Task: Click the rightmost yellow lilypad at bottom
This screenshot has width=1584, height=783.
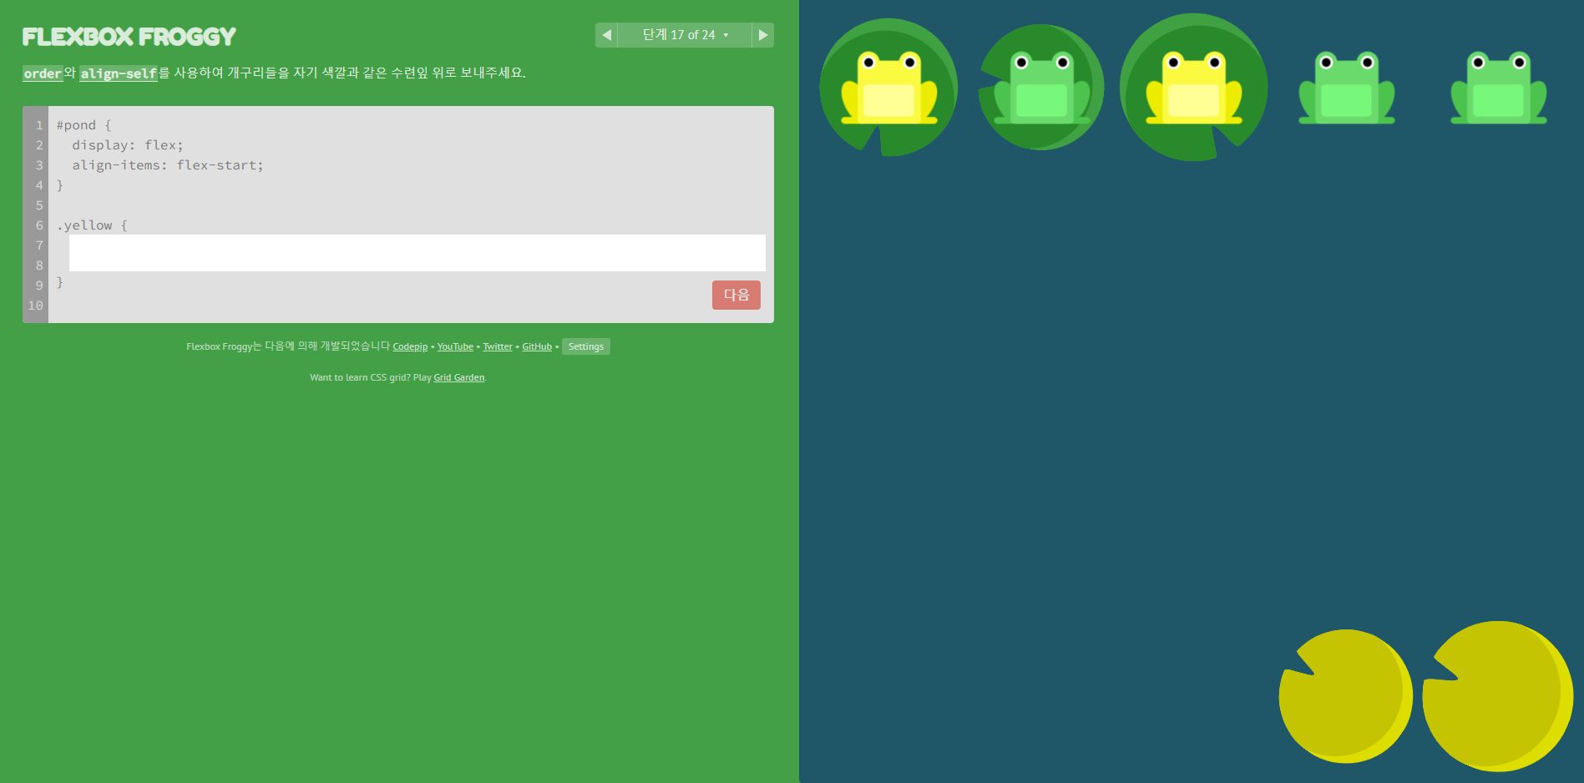Action: click(1498, 696)
